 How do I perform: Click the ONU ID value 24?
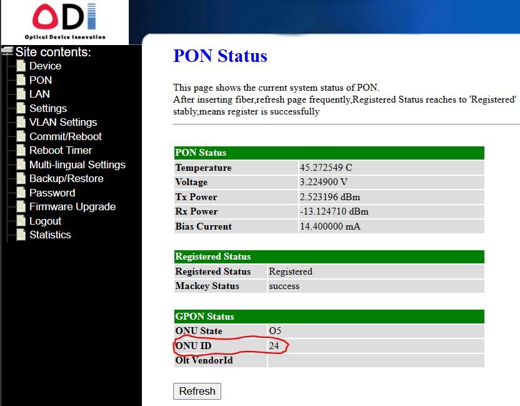pyautogui.click(x=274, y=345)
